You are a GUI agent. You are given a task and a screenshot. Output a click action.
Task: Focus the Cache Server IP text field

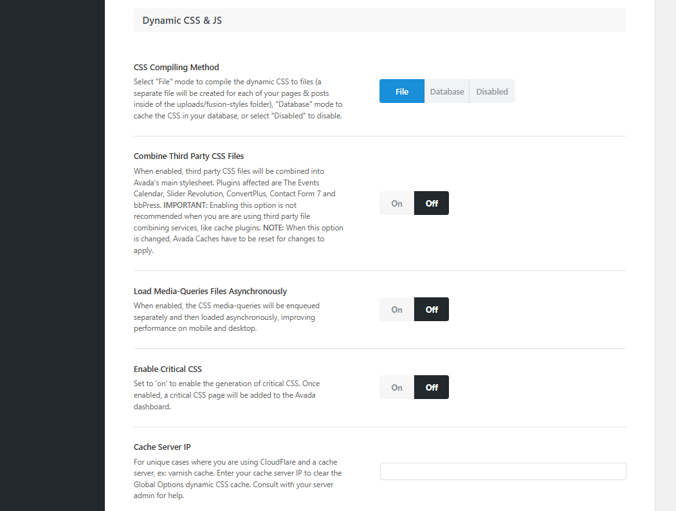503,471
